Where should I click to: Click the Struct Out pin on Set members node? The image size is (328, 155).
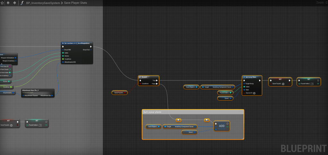click(91, 50)
